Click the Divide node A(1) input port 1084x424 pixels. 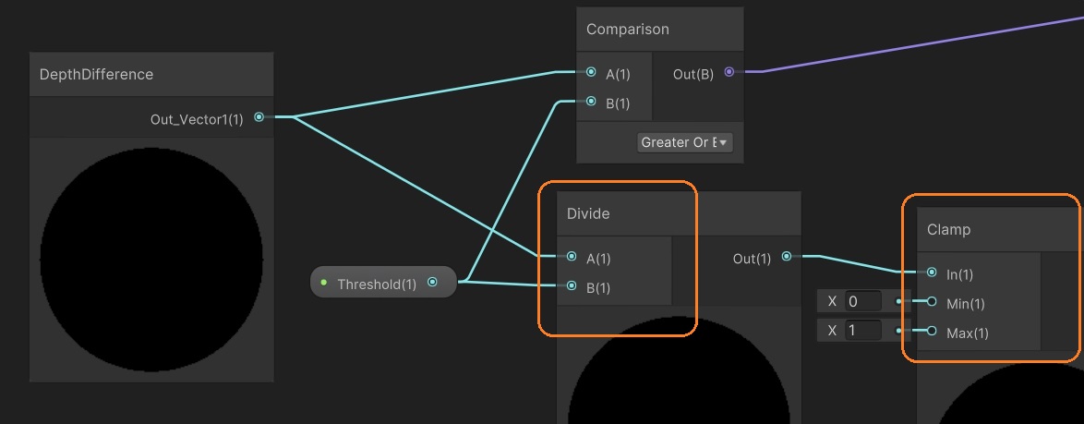click(x=572, y=257)
